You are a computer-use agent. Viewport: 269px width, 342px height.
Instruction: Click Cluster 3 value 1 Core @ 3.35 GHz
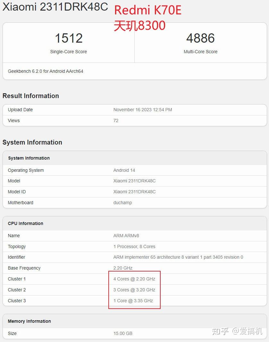coord(133,301)
